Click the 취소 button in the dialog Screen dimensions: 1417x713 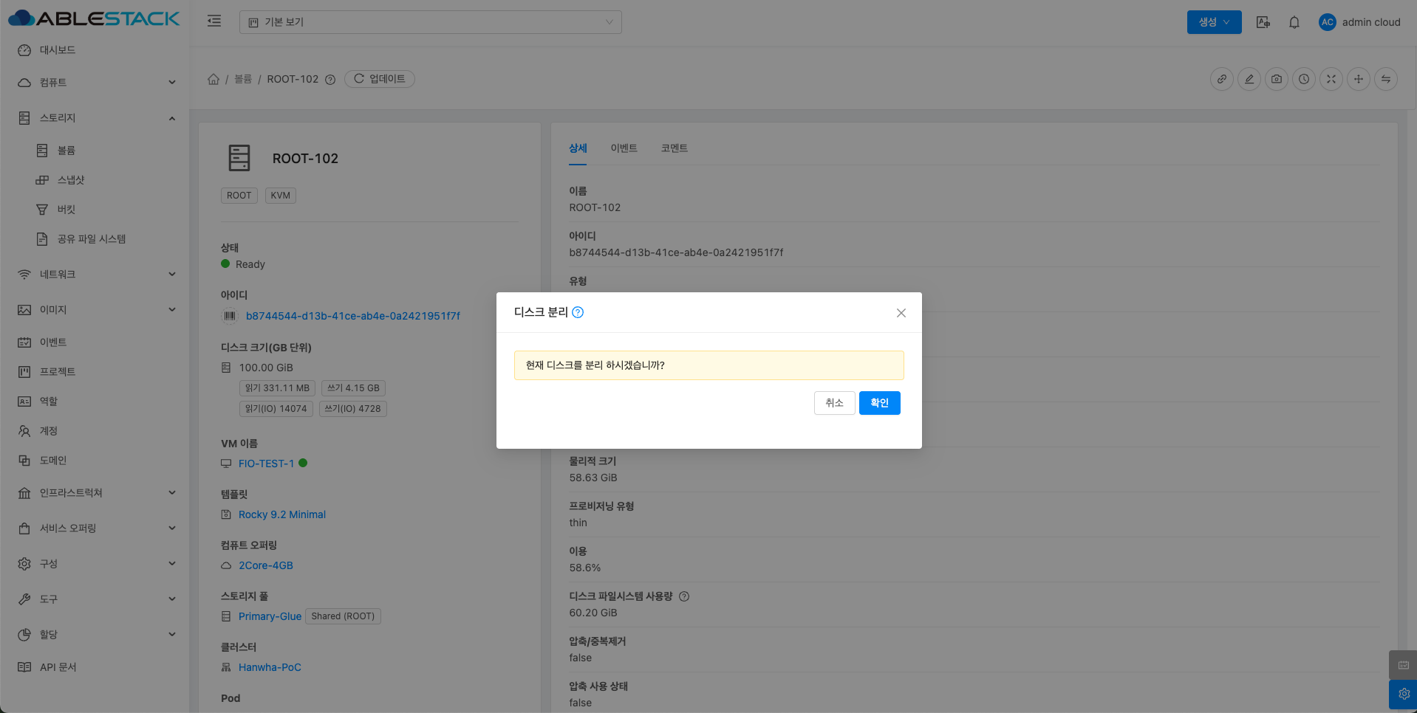tap(834, 403)
